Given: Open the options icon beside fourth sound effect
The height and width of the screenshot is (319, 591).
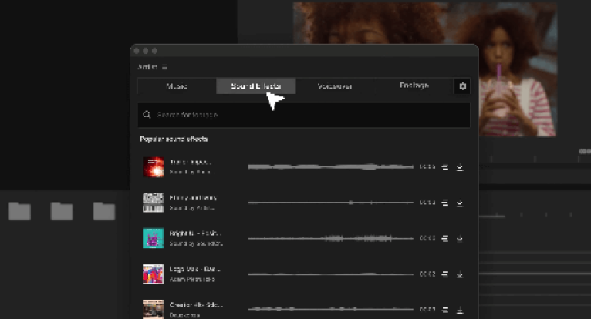Looking at the screenshot, I should [445, 274].
